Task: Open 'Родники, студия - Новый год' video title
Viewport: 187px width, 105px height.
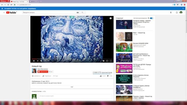Action: coord(143,97)
